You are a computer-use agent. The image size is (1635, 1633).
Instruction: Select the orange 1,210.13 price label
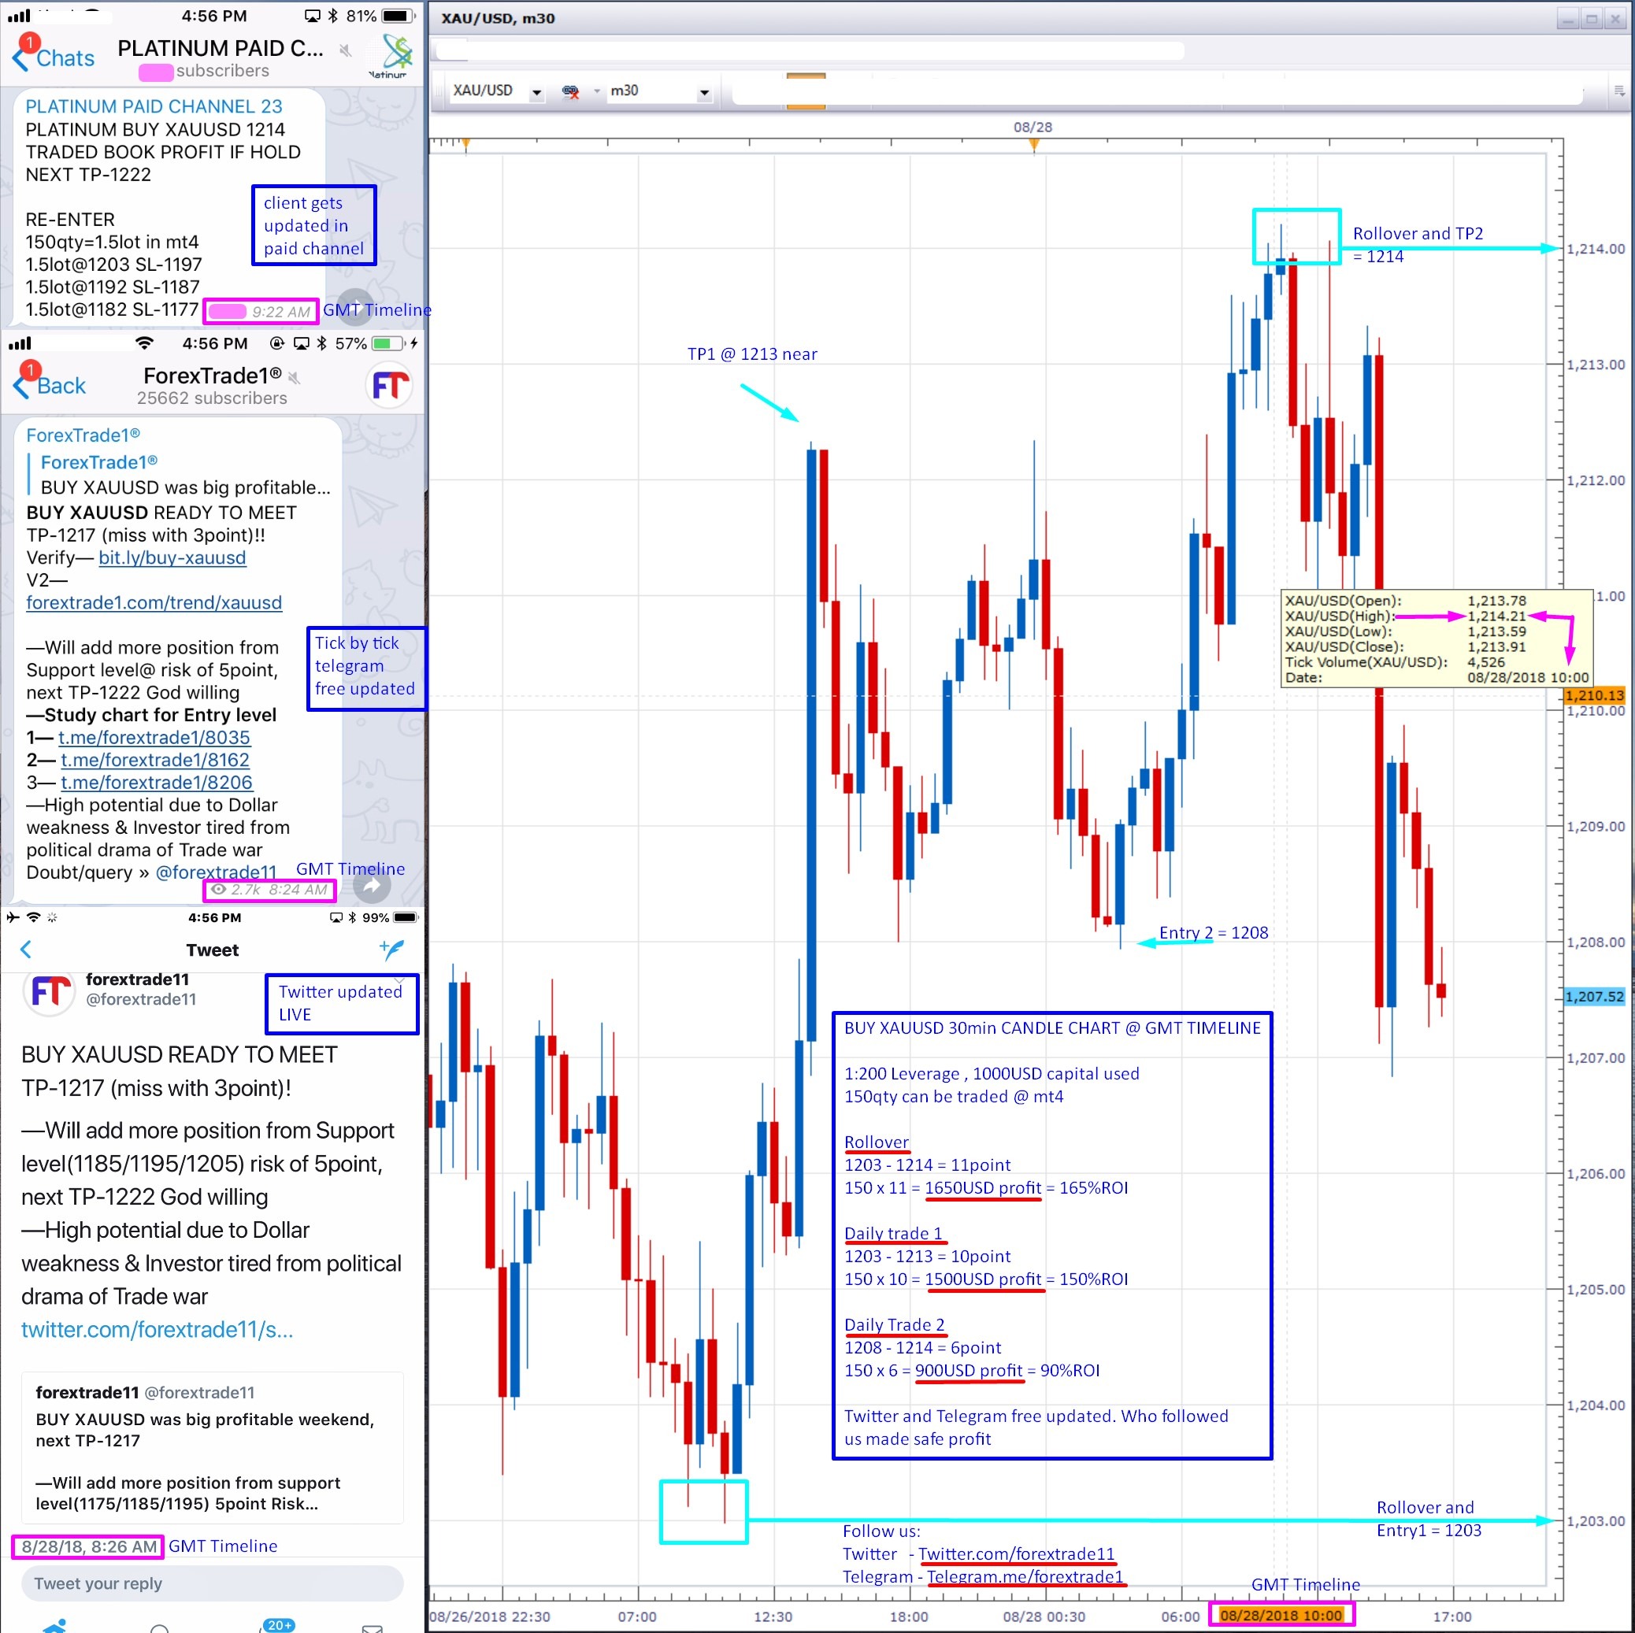point(1593,694)
